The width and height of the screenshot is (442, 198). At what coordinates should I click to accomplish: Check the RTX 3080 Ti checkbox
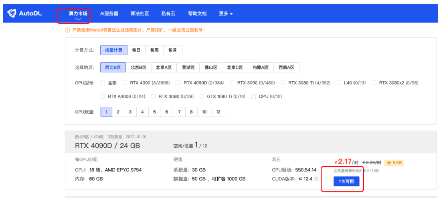(x=283, y=83)
